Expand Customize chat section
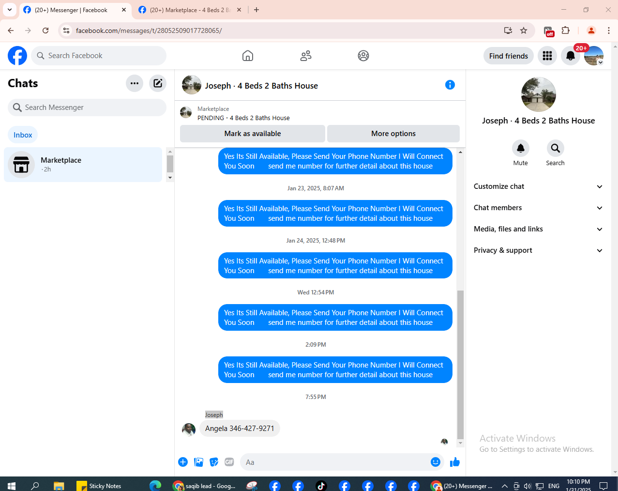Image resolution: width=618 pixels, height=491 pixels. click(x=538, y=186)
